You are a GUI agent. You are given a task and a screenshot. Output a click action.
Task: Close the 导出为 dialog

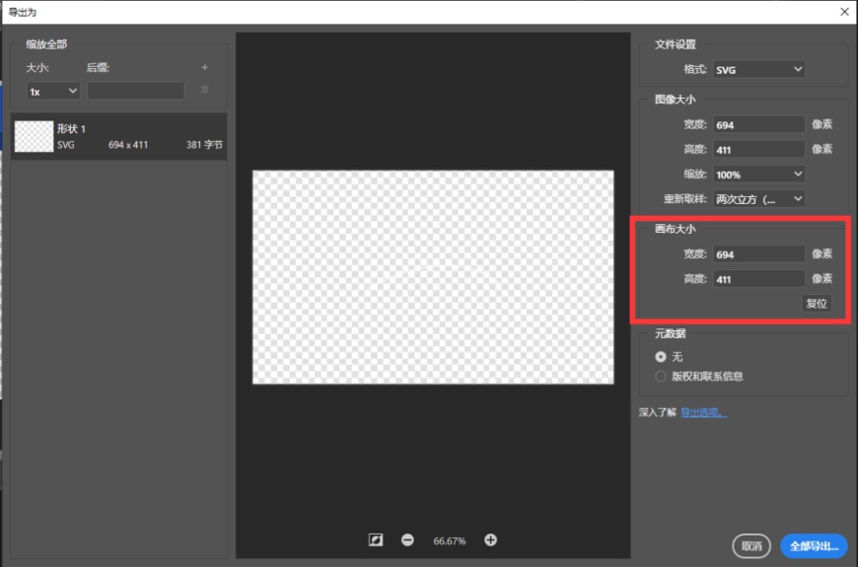(x=844, y=12)
